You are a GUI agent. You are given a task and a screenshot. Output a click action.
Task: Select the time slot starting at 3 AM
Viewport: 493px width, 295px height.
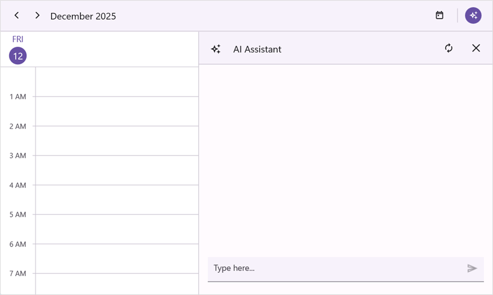117,170
